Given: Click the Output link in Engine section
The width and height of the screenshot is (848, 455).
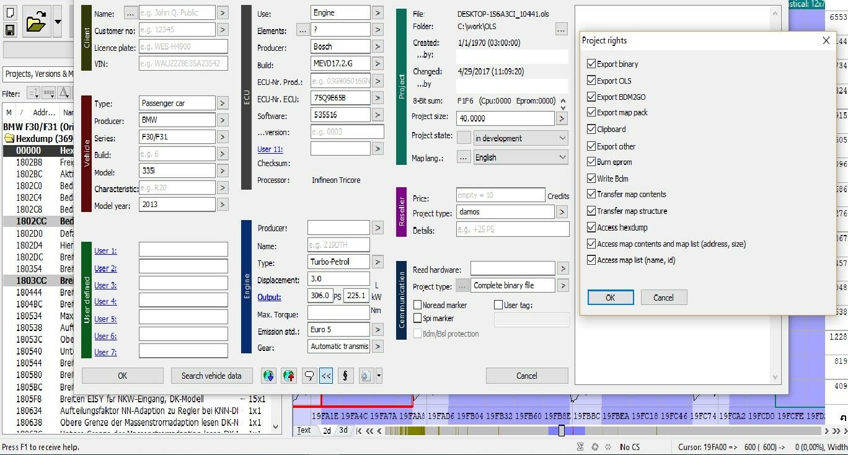Looking at the screenshot, I should click(269, 297).
